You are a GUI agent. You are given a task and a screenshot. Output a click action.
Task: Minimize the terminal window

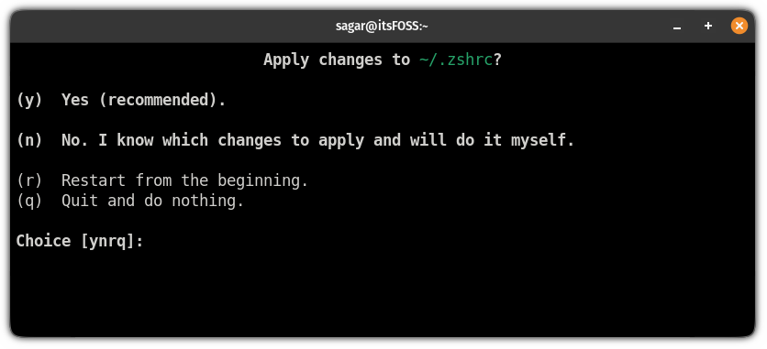point(677,27)
